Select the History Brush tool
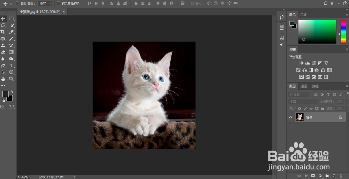This screenshot has width=349, height=179. (12, 45)
